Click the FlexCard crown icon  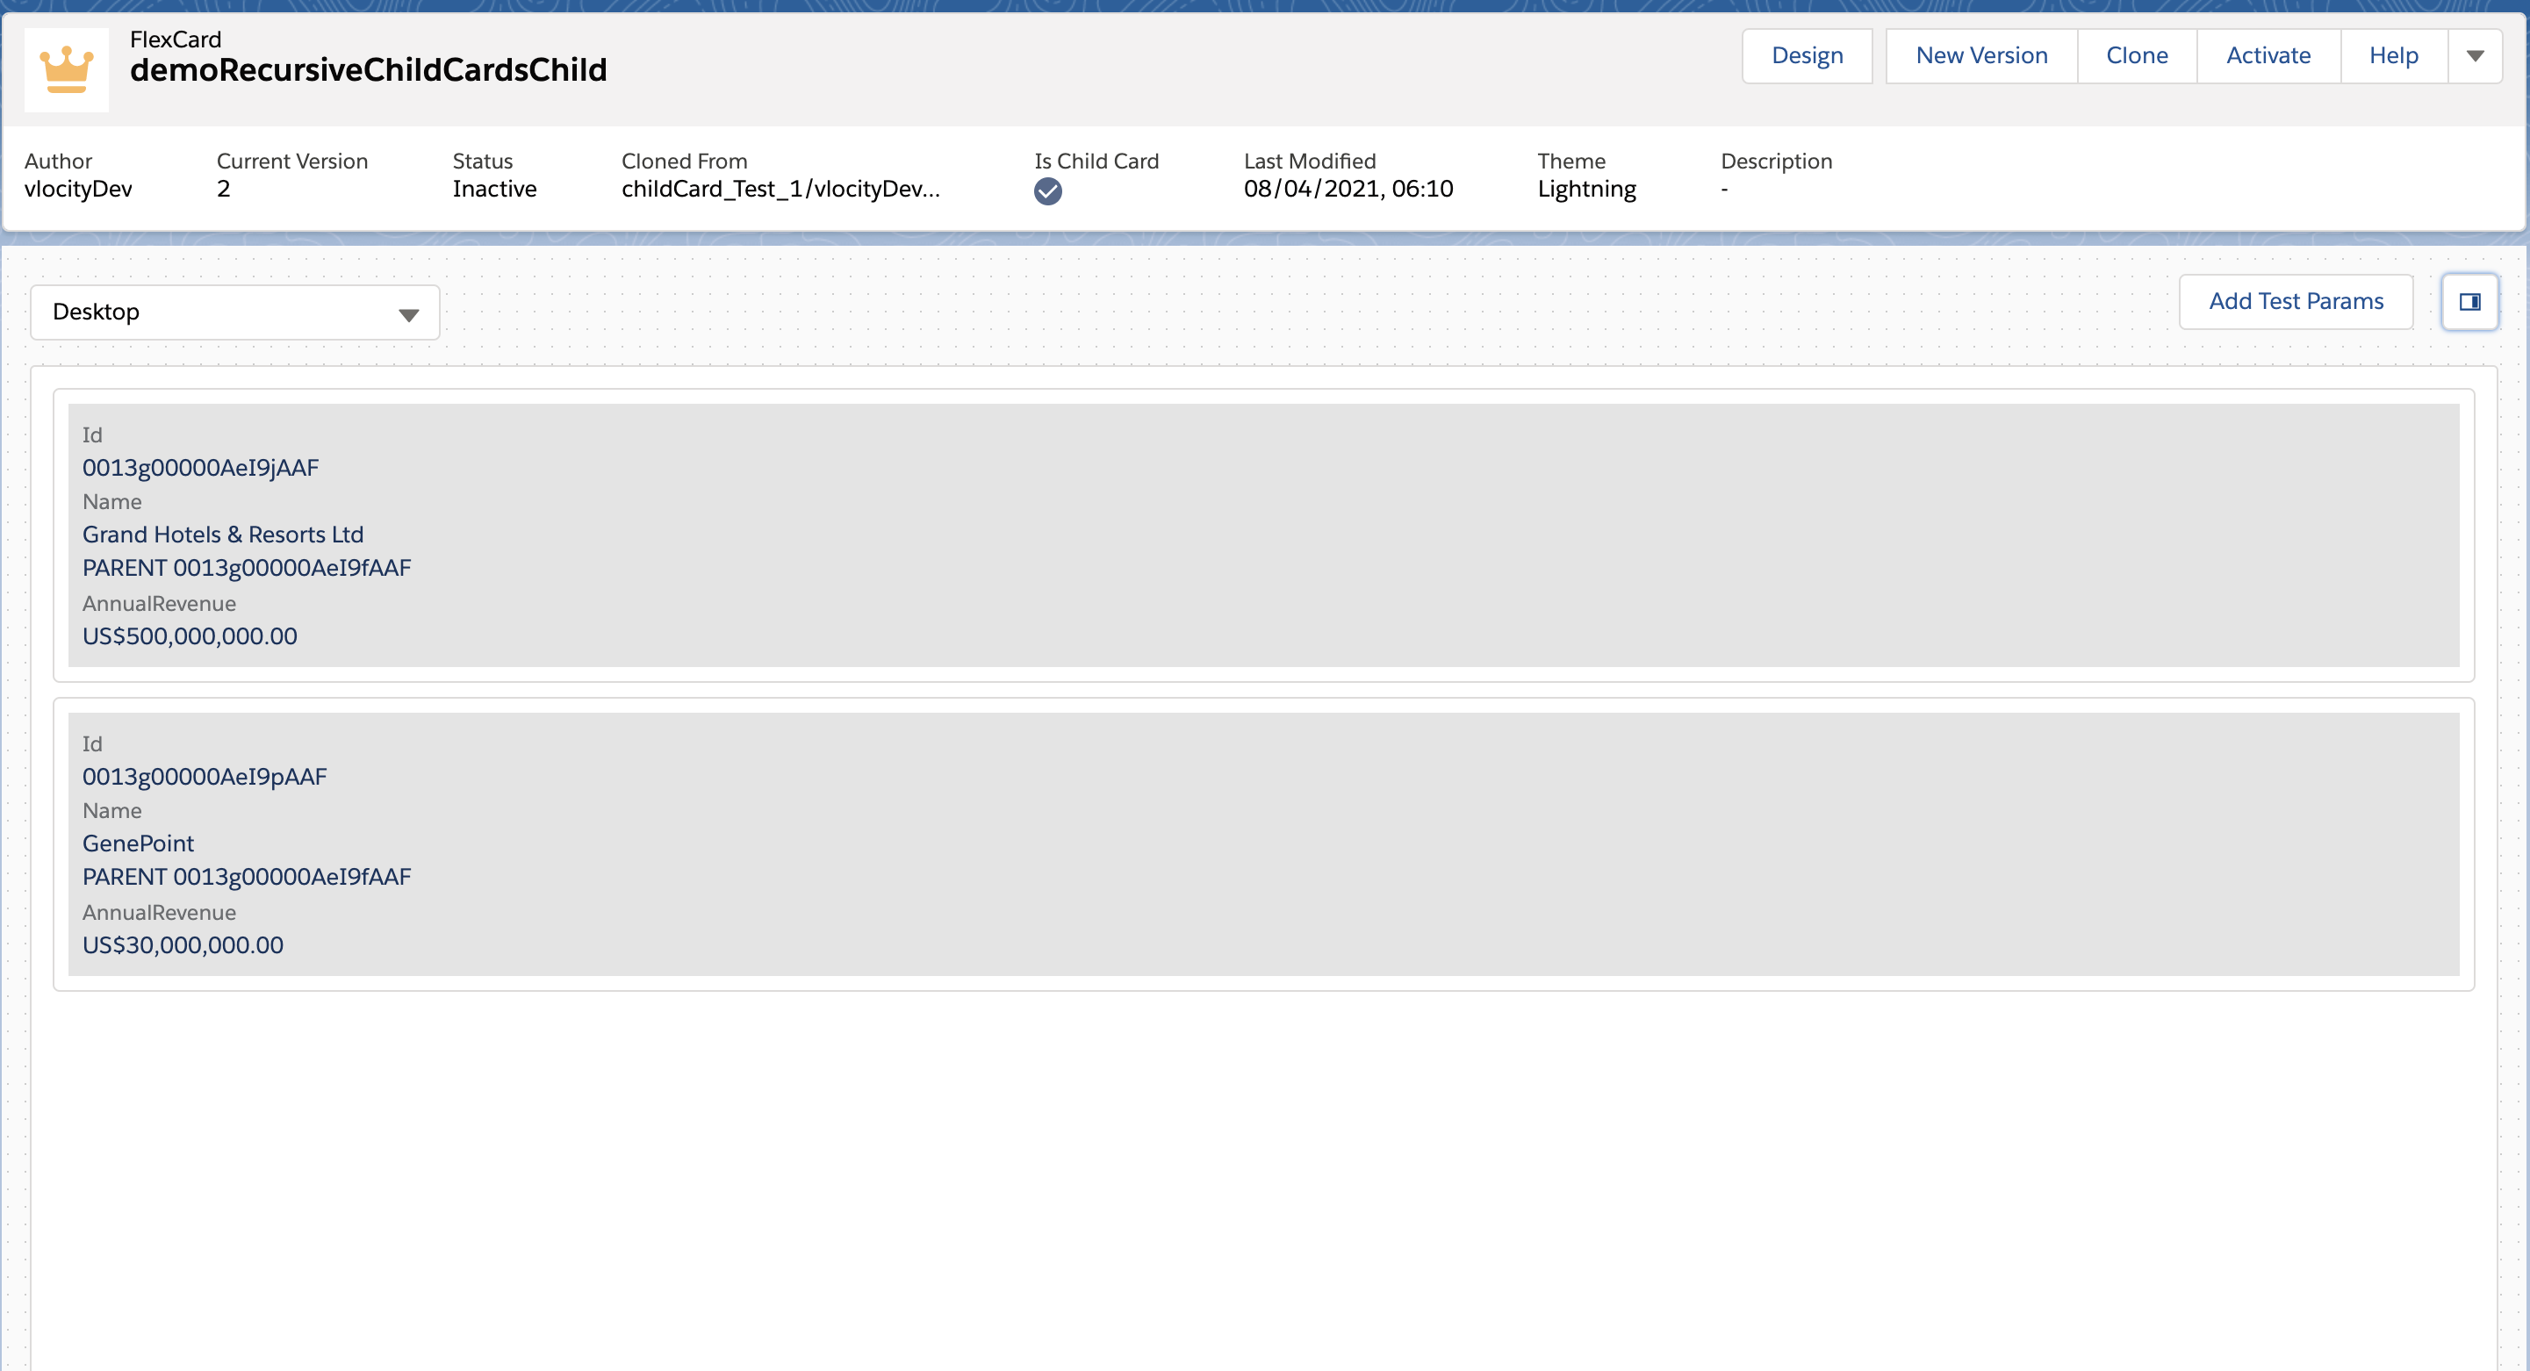pos(67,69)
